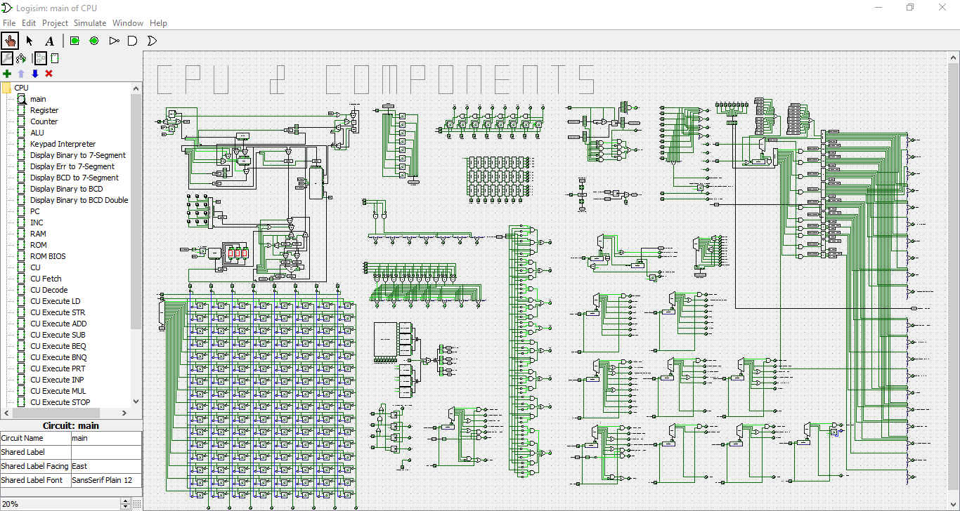Select the CPU project folder icon
The image size is (960, 511).
tap(6, 88)
